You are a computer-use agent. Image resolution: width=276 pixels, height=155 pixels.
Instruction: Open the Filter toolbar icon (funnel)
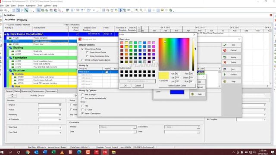point(82,10)
